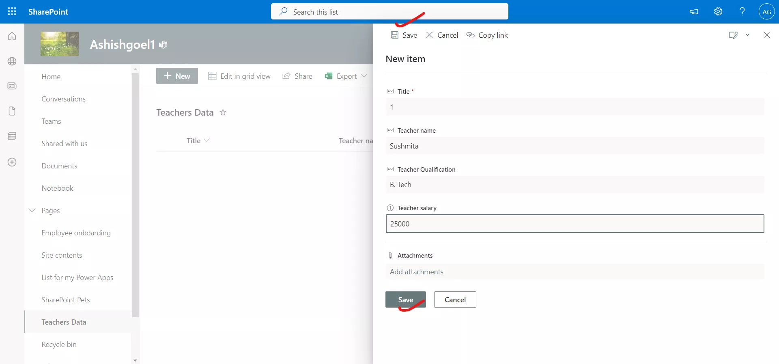Click Edit in grid view
The height and width of the screenshot is (364, 779).
pos(239,76)
